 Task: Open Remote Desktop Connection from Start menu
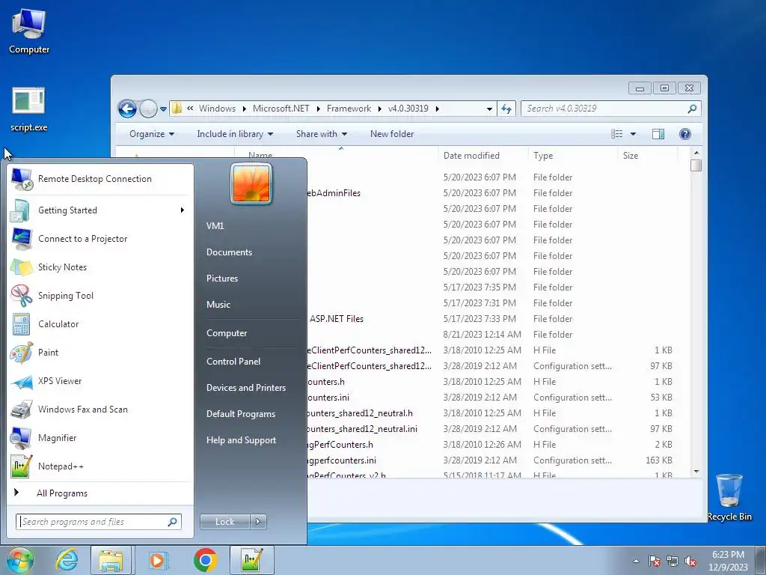[x=100, y=179]
